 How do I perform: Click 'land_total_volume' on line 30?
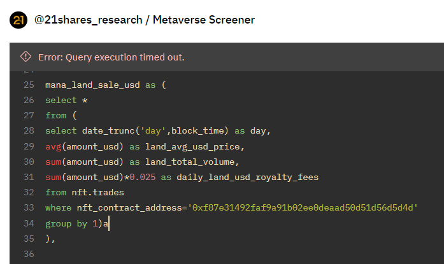pyautogui.click(x=190, y=162)
